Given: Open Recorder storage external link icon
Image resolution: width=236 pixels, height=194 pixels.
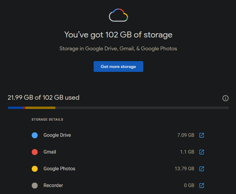Looking at the screenshot, I should (x=202, y=186).
